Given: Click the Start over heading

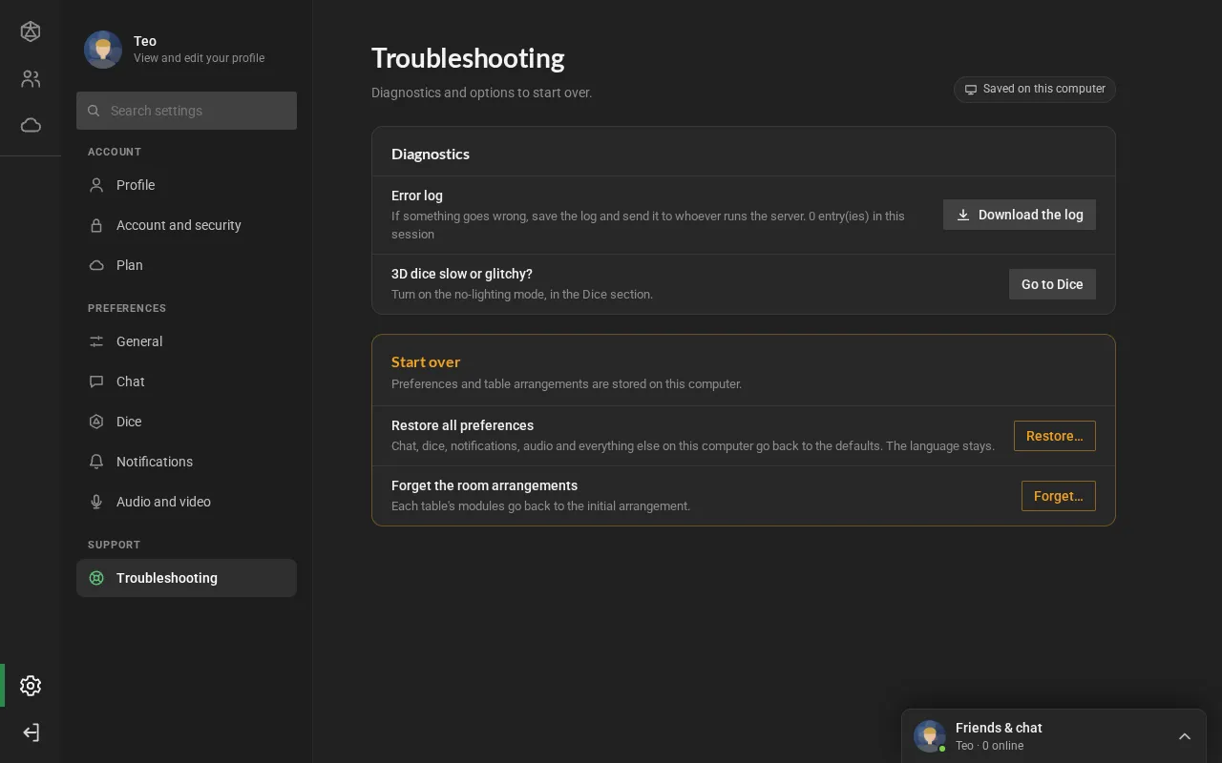Looking at the screenshot, I should (x=426, y=361).
